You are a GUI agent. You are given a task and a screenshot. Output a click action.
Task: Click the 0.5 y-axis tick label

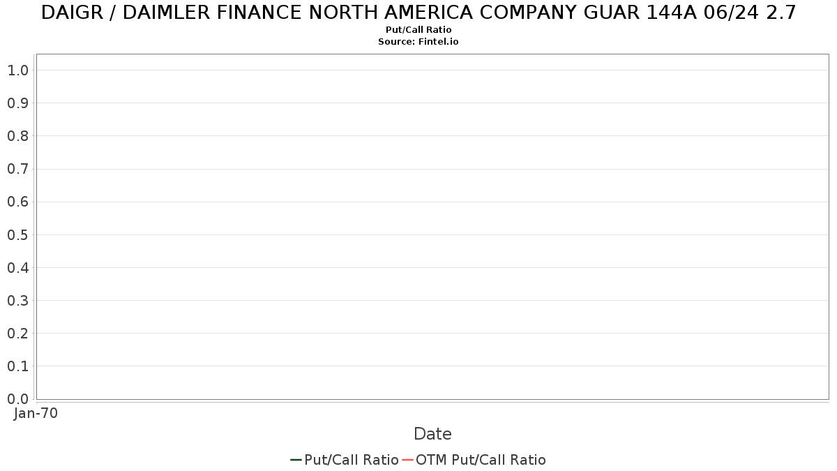[x=17, y=235]
